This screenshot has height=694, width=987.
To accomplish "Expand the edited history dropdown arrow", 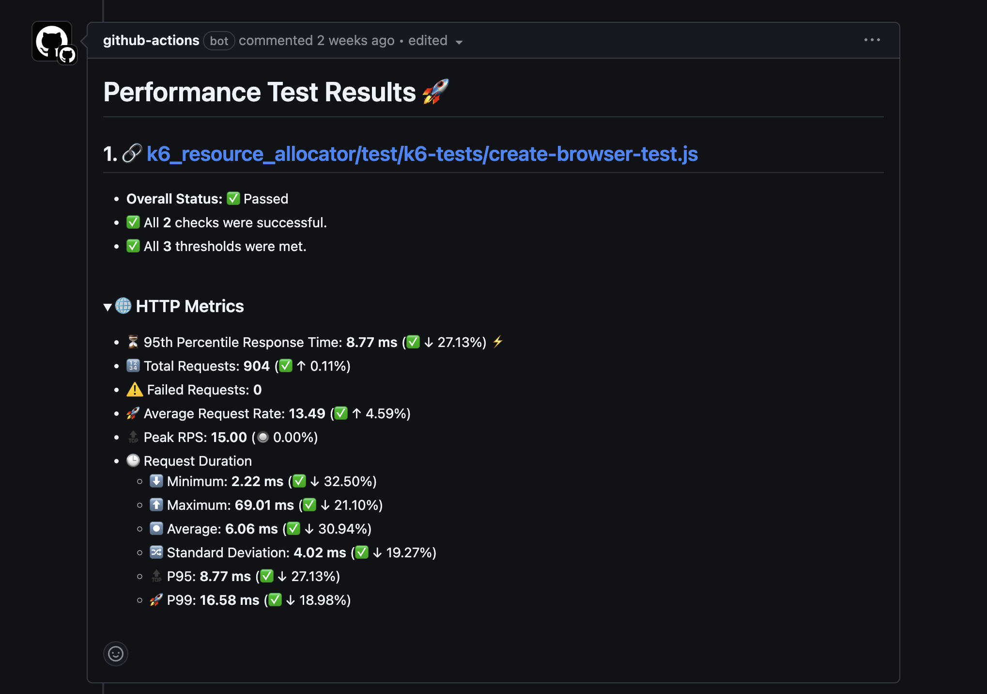I will [459, 42].
